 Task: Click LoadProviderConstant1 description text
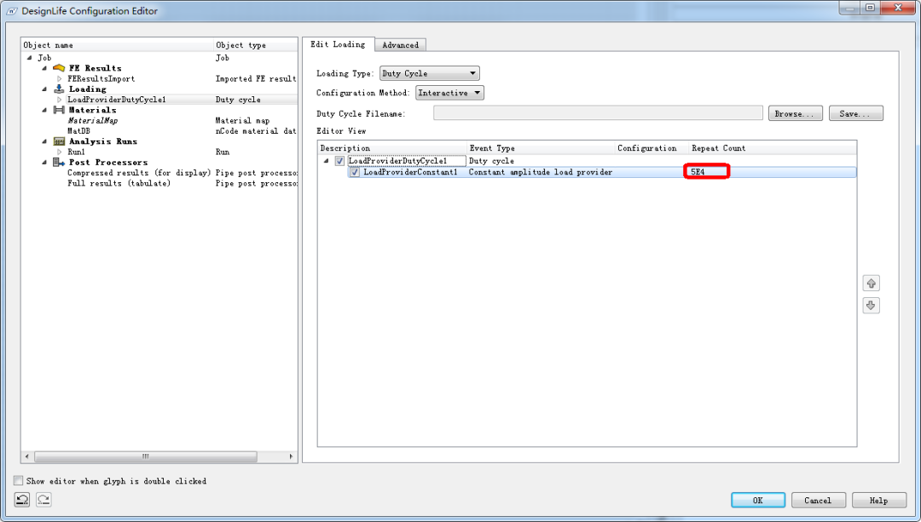coord(410,172)
